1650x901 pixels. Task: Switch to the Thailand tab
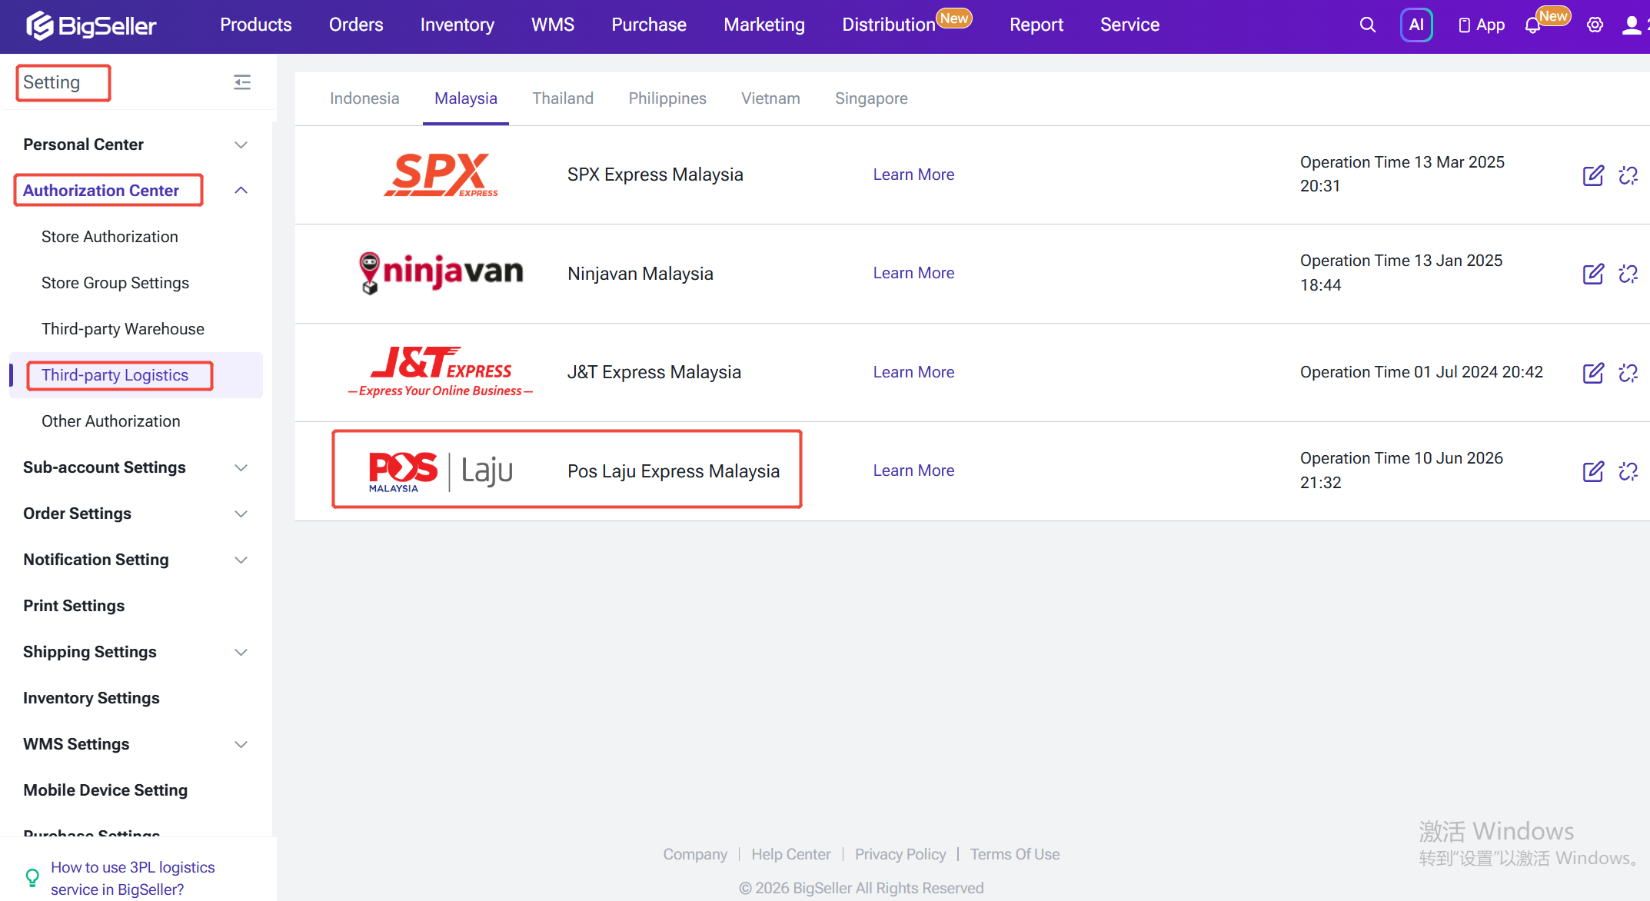click(563, 98)
